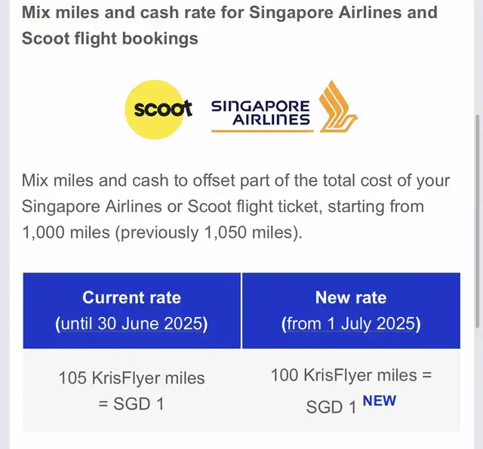Click the vertical scrollbar thumb on right

[x=478, y=221]
